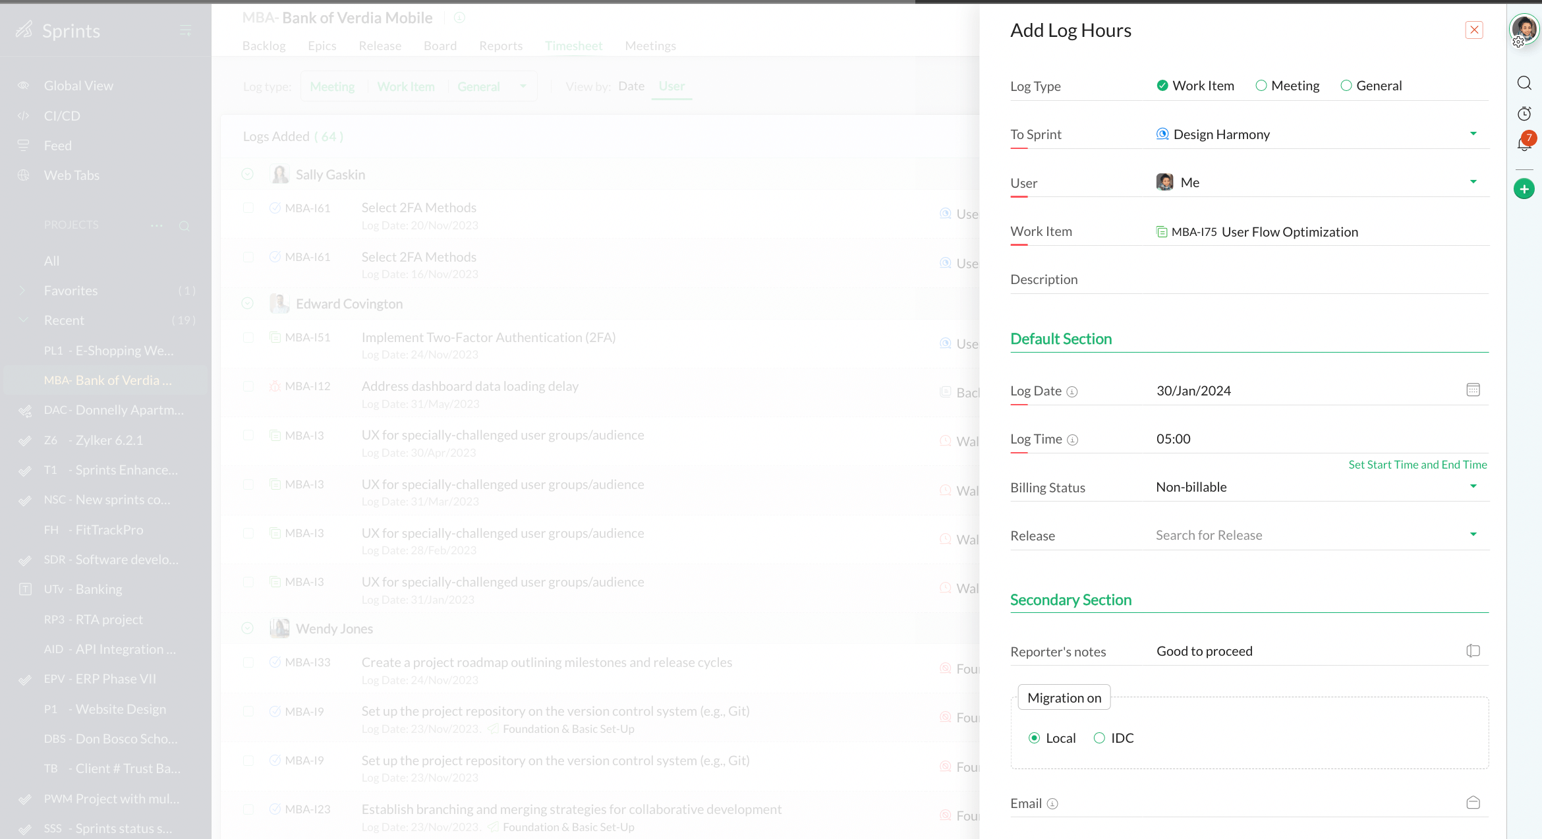Switch to the Reports tab
Screen dimensions: 1542x839
(x=501, y=46)
